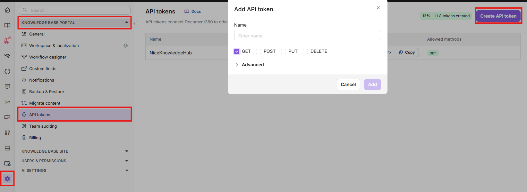Viewport: 527px width, 192px height.
Task: Expand the Advanced section in the dialog
Action: pyautogui.click(x=250, y=65)
